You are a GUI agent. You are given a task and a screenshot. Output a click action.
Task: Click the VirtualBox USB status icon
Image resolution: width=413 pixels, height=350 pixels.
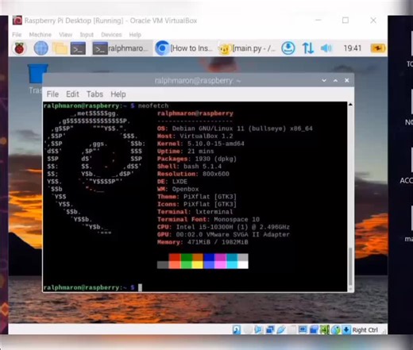coord(281,329)
